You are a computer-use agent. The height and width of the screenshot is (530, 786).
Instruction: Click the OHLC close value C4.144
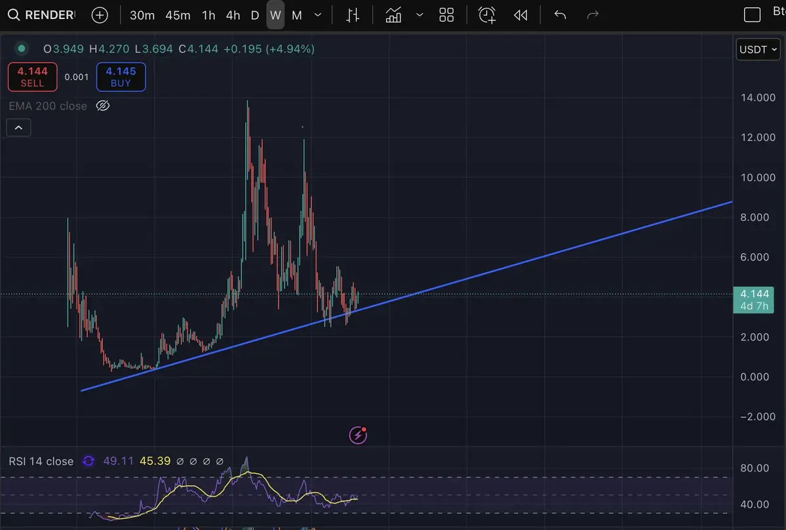tap(199, 49)
